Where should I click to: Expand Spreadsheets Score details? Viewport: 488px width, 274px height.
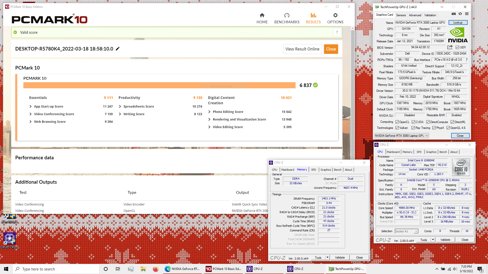(120, 107)
